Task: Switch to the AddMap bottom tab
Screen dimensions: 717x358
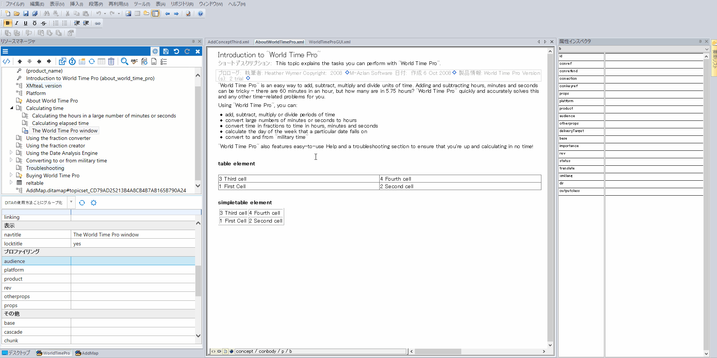Action: click(x=87, y=353)
